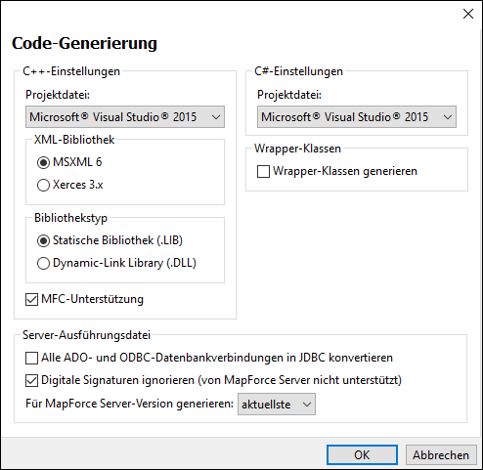This screenshot has width=483, height=470.
Task: Close the Code-Generierung dialog with the X
Action: 468,14
